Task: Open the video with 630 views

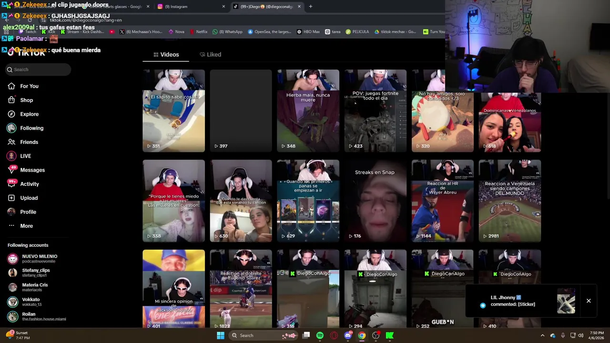Action: coord(241,201)
